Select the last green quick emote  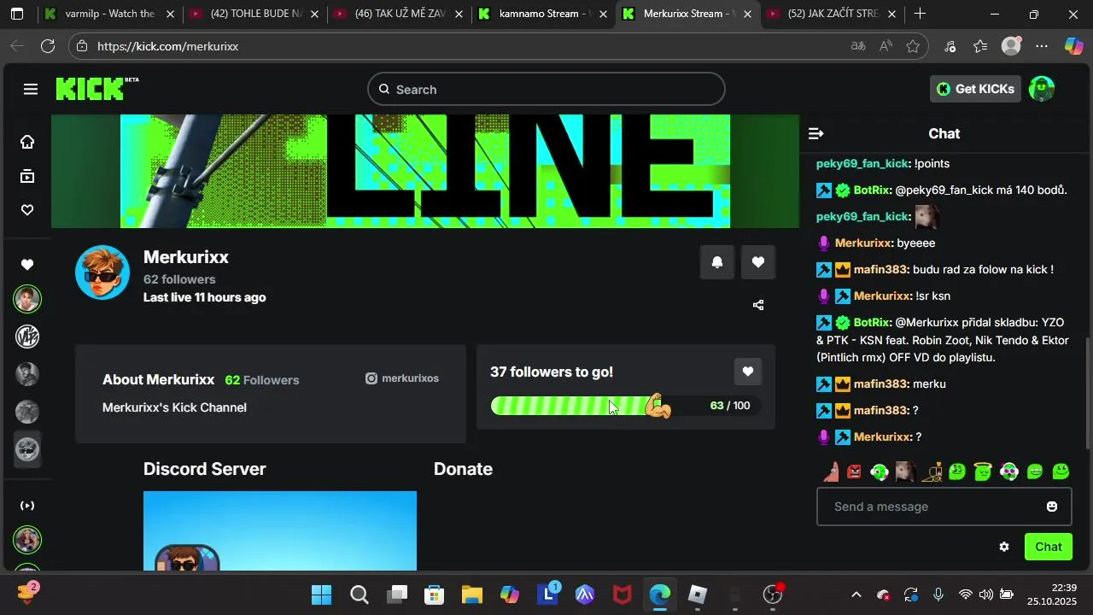click(x=1061, y=471)
